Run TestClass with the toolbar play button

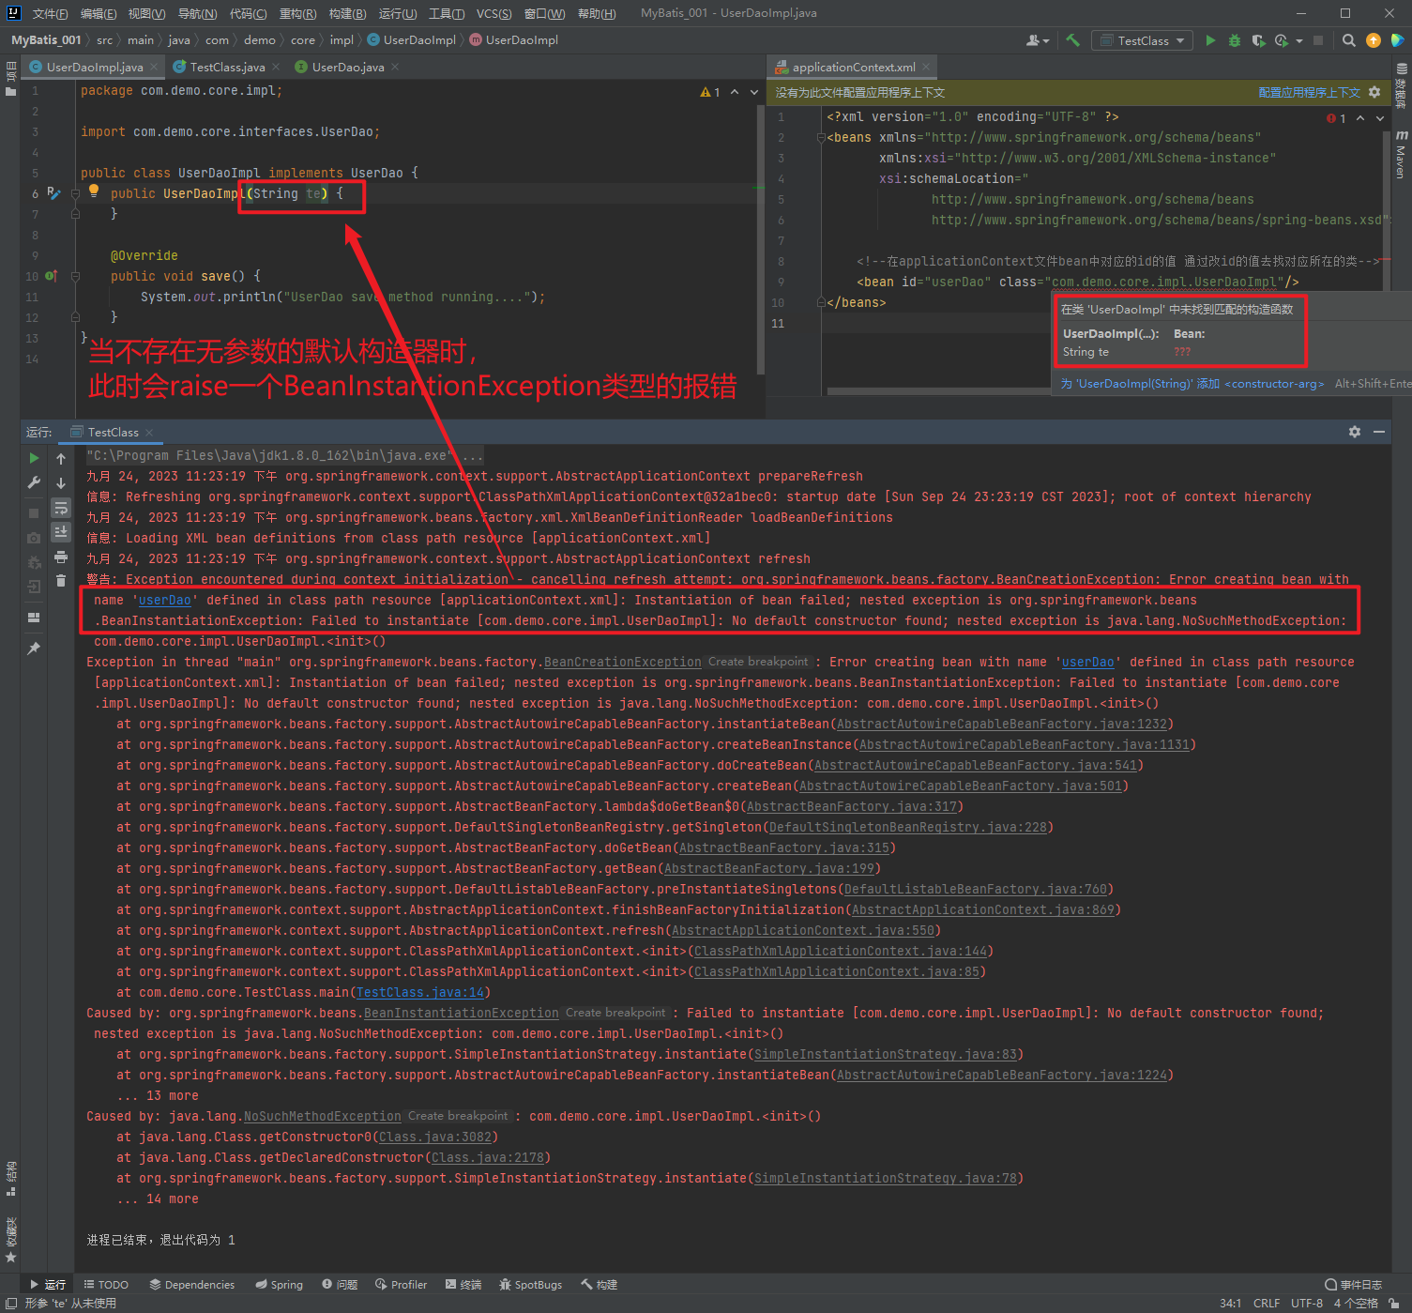[x=1210, y=40]
